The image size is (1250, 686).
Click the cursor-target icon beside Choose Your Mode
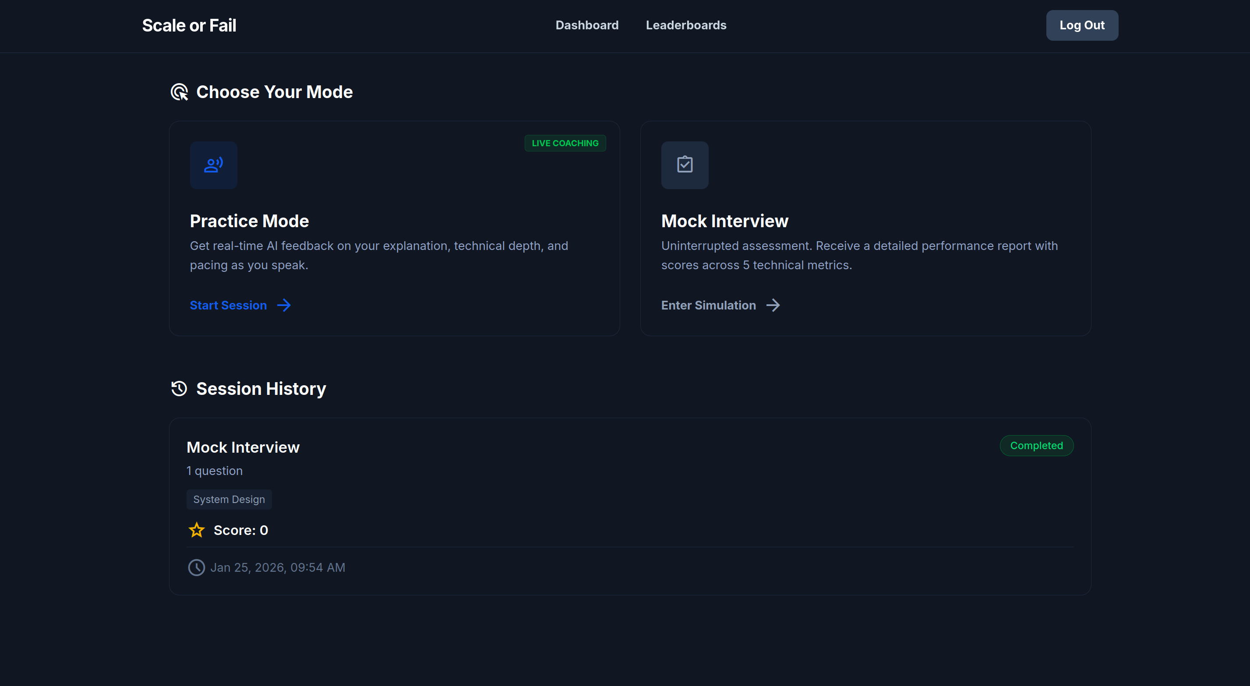click(x=179, y=92)
